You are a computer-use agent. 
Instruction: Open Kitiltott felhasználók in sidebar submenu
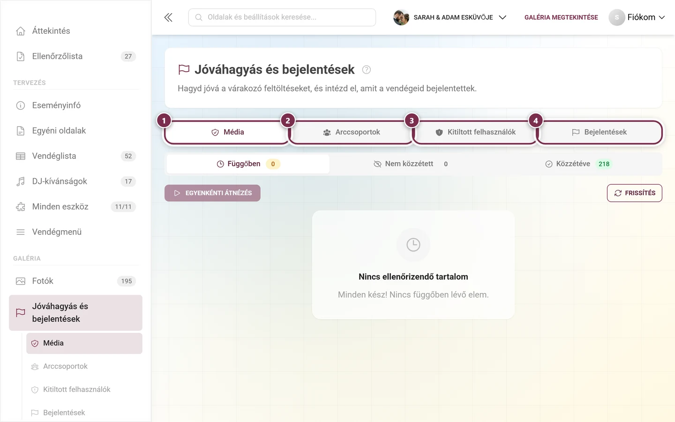(x=84, y=390)
